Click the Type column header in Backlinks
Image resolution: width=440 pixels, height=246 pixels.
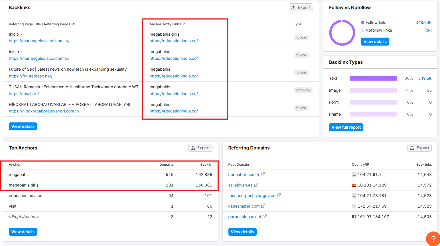pyautogui.click(x=298, y=24)
